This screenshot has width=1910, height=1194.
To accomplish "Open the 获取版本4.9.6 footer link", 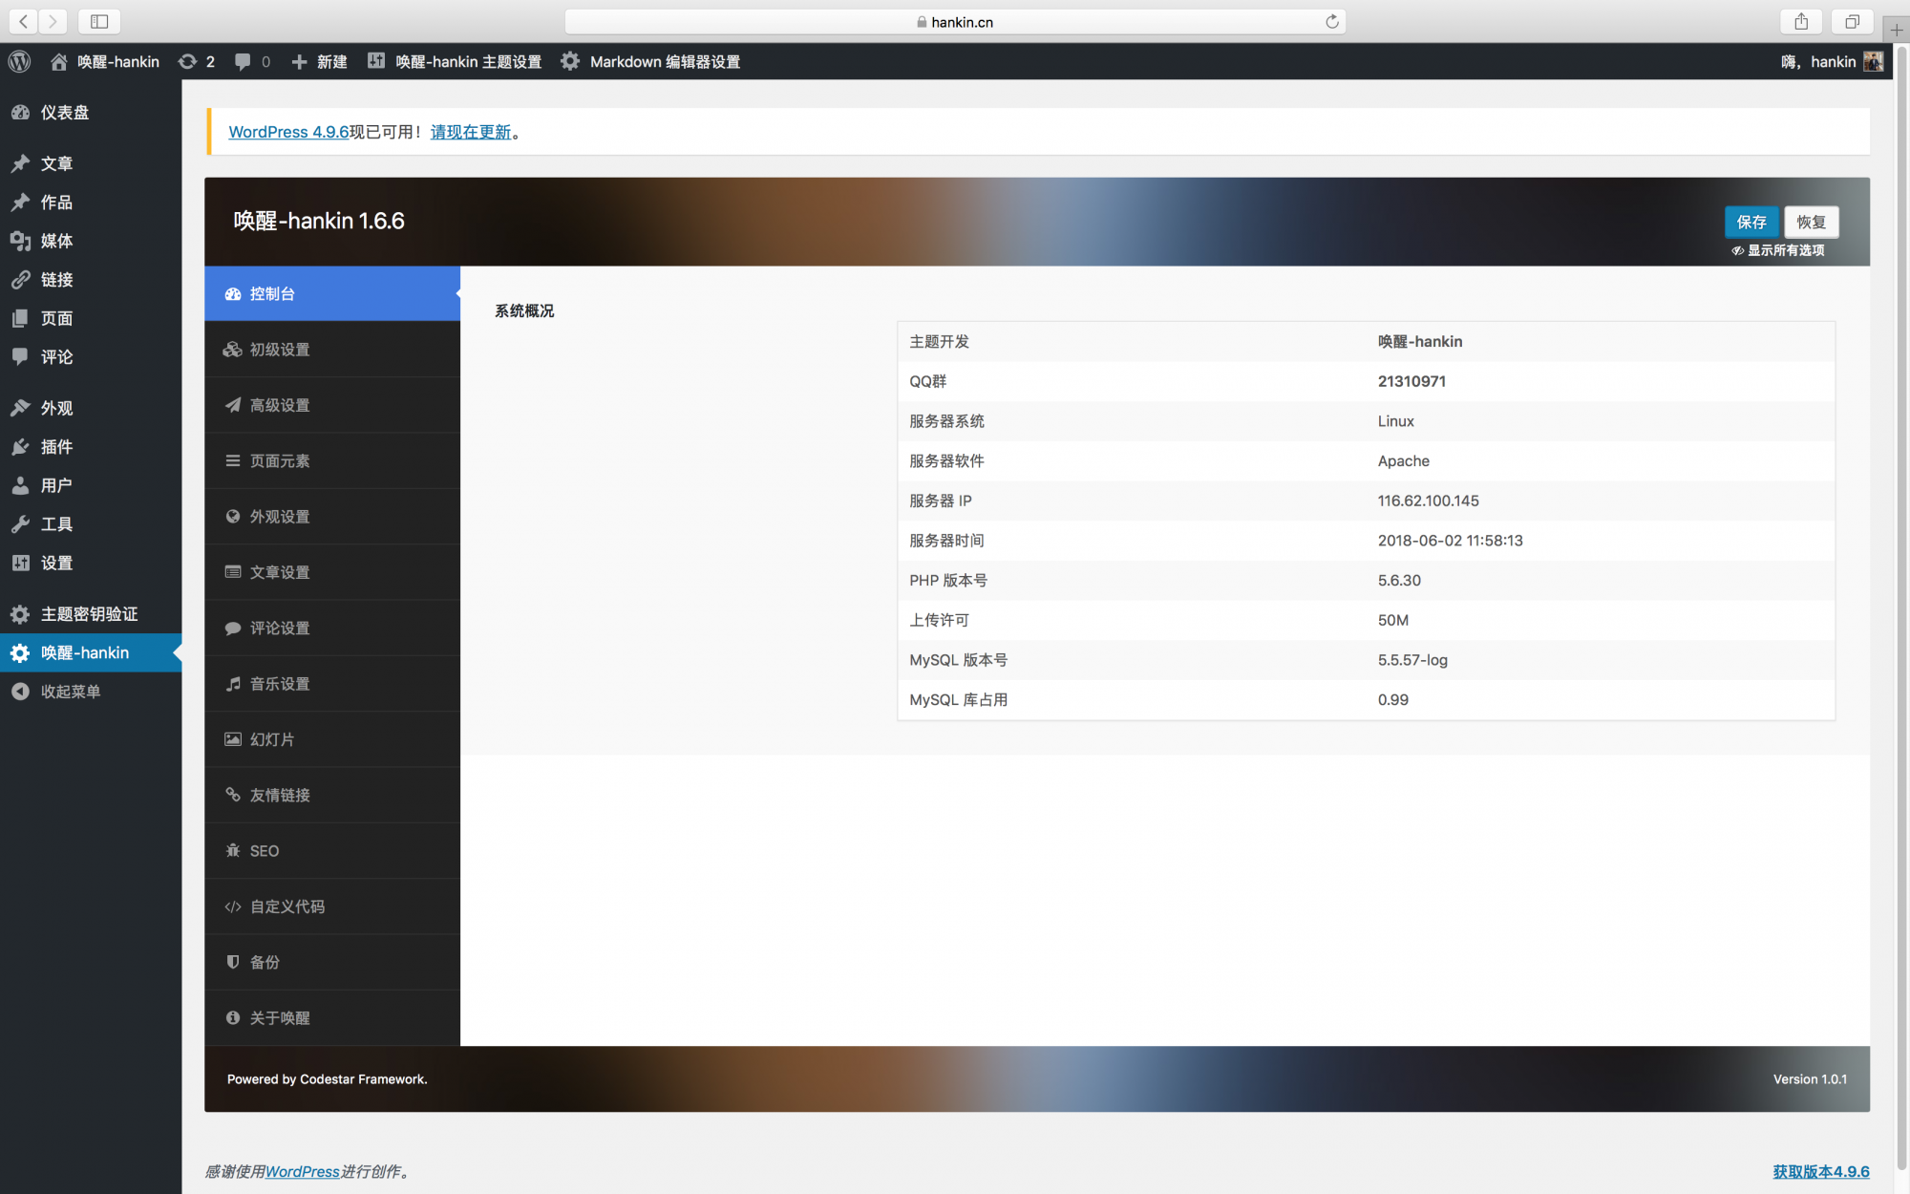I will tap(1820, 1171).
